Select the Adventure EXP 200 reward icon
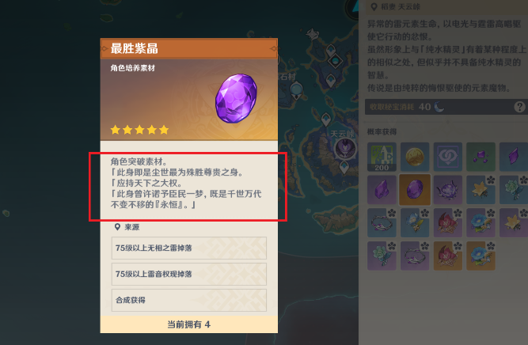 coord(382,157)
